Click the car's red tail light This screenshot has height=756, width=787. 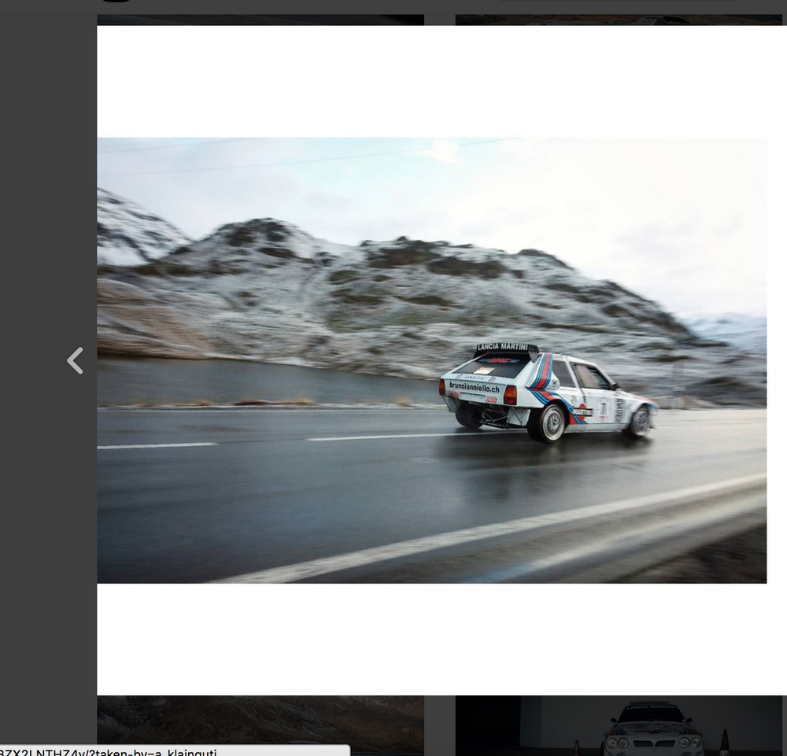pos(510,395)
